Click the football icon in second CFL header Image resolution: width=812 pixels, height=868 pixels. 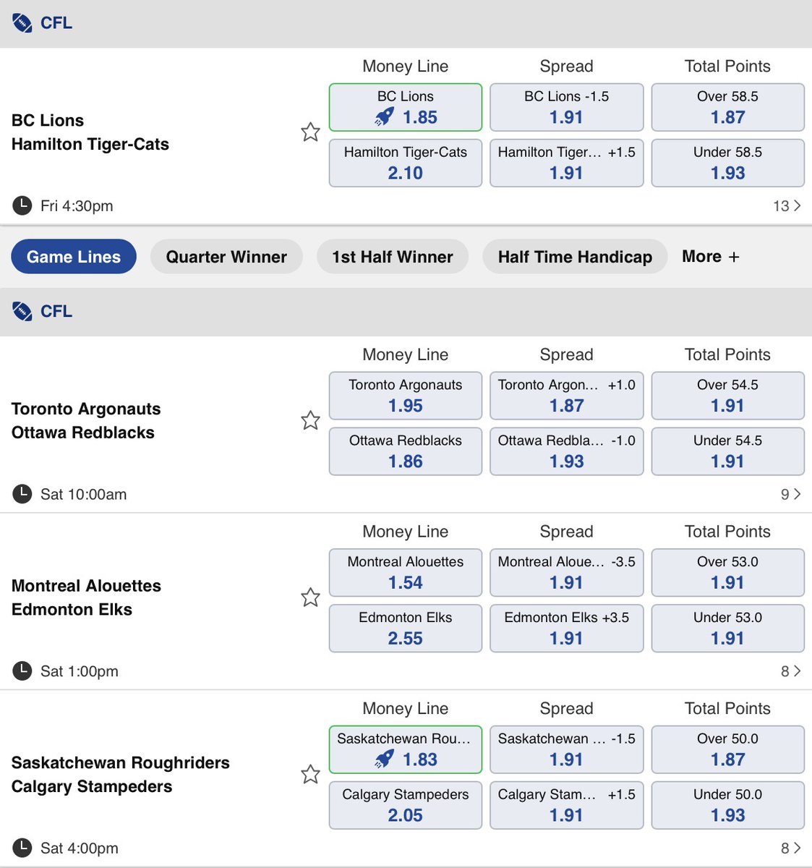22,312
